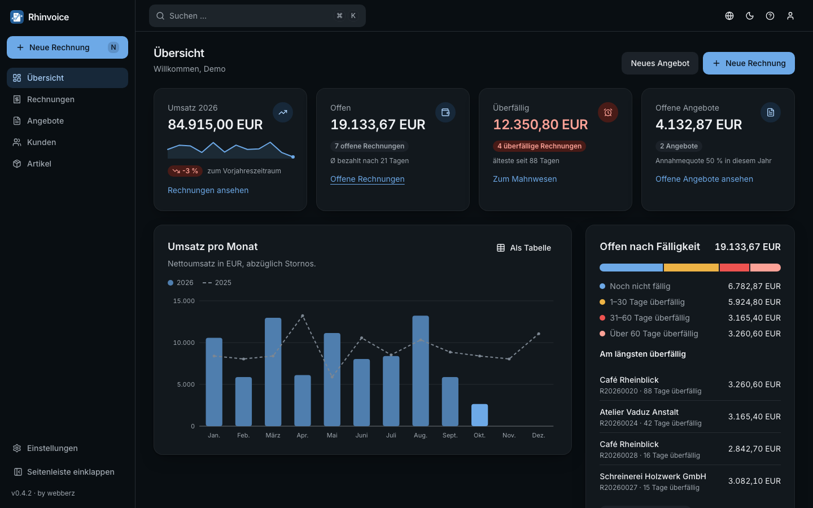
Task: Click the Rhinvoice logo icon
Action: (17, 17)
